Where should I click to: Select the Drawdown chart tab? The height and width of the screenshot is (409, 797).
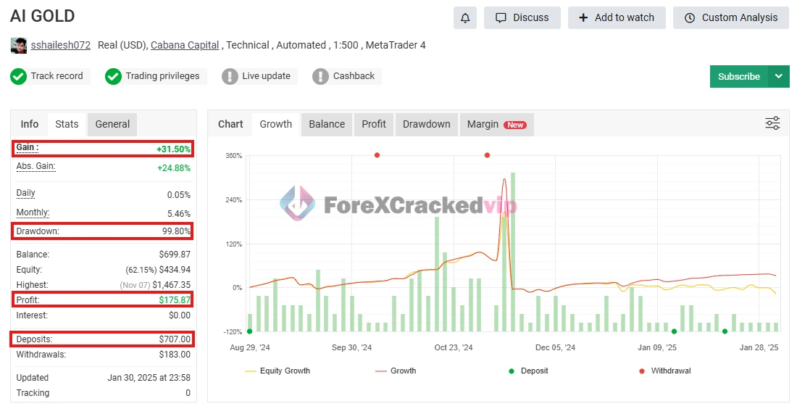[426, 124]
